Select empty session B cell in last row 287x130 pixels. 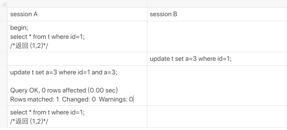point(217,117)
